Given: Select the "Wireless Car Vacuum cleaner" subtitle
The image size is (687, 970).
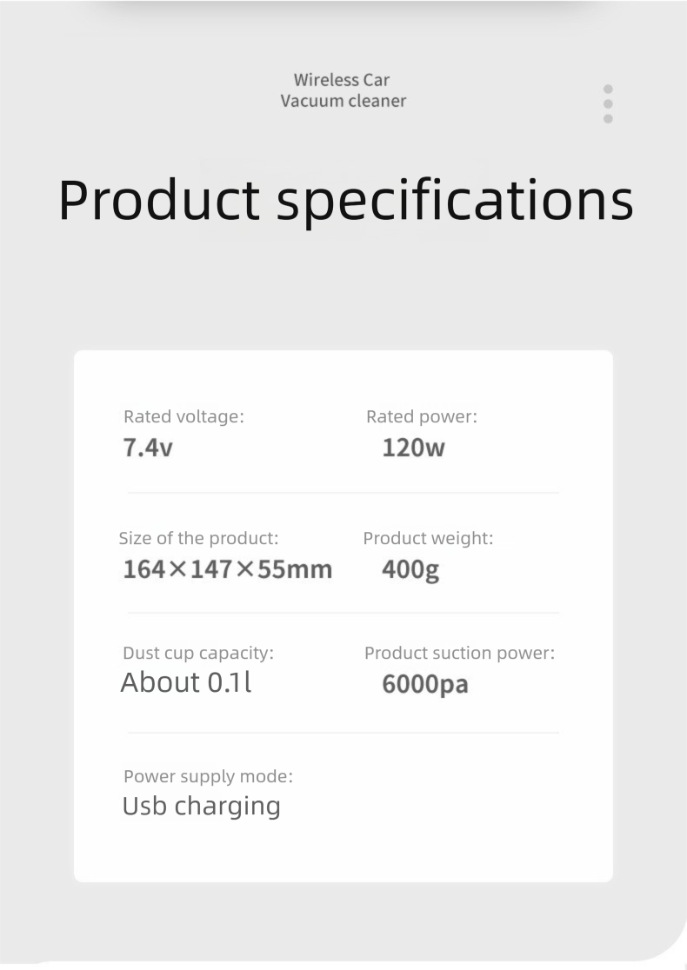Looking at the screenshot, I should pyautogui.click(x=343, y=90).
